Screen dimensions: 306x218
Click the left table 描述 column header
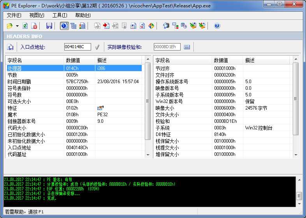pyautogui.click(x=118, y=60)
